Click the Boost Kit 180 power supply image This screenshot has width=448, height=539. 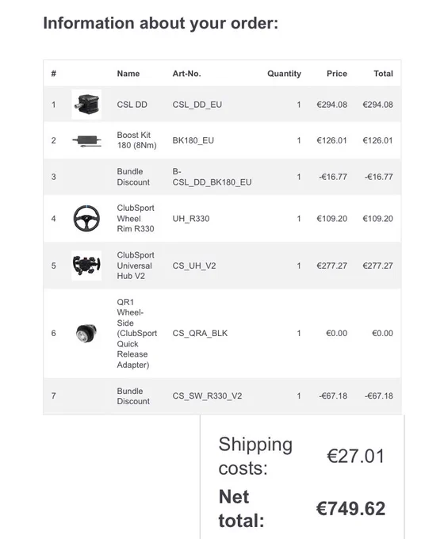point(86,140)
